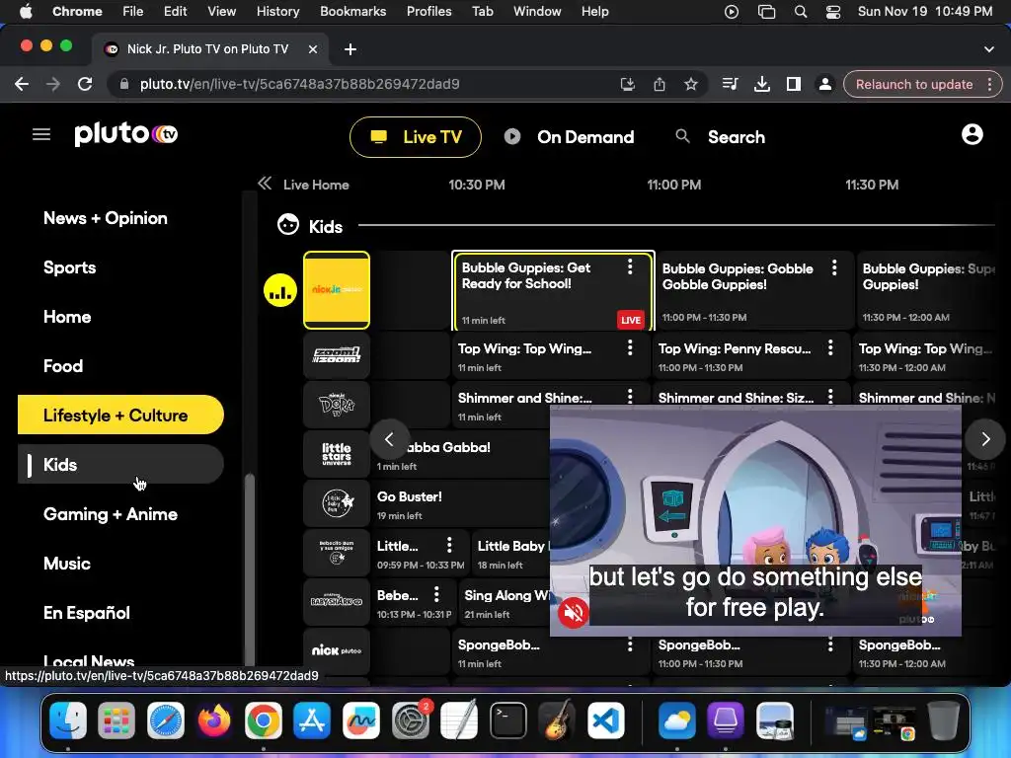Click the category sidebar scrollbar
The height and width of the screenshot is (758, 1011).
pos(250,570)
